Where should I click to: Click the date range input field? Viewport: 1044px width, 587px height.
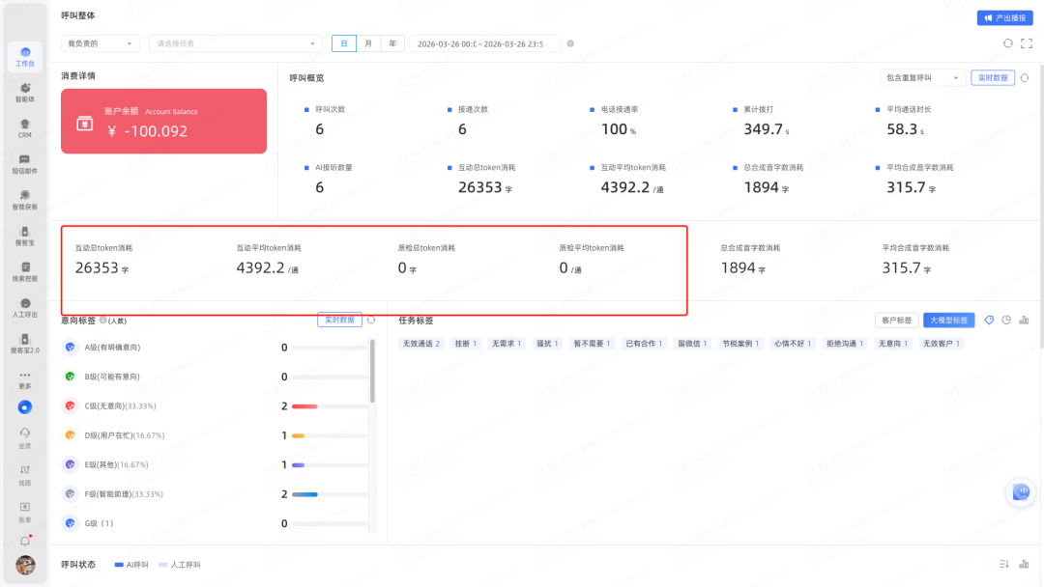(485, 43)
